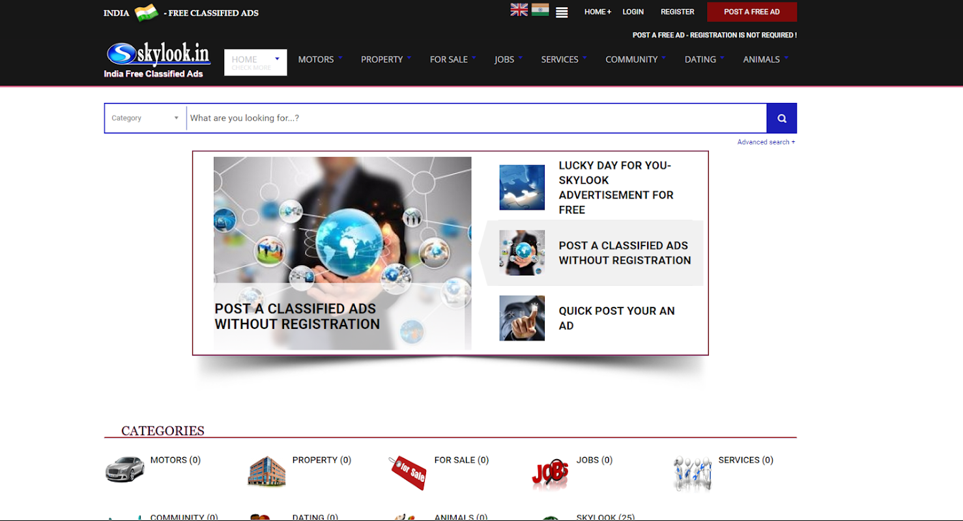Expand the Animals menu
Screen dimensions: 963x521
click(x=766, y=59)
